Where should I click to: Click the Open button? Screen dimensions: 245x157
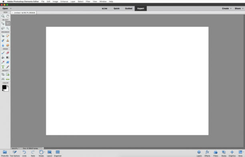point(5,8)
